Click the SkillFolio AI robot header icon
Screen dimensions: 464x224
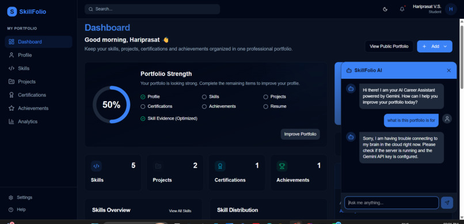coord(349,70)
